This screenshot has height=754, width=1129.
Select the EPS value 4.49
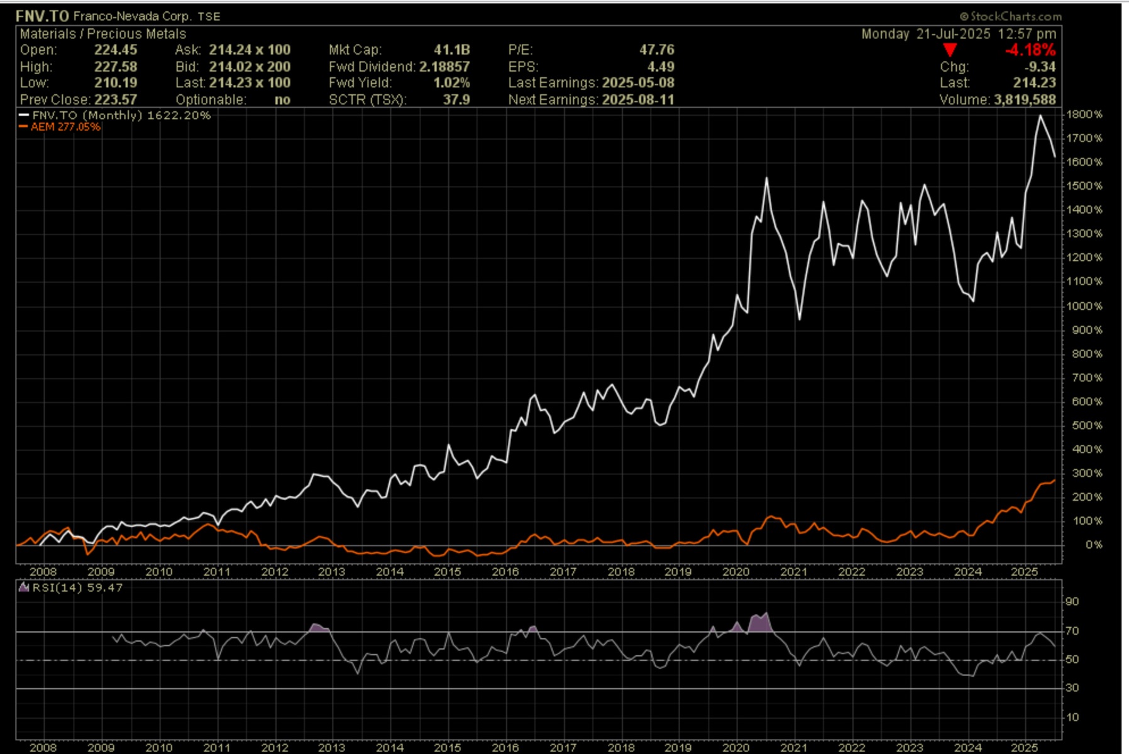click(661, 67)
